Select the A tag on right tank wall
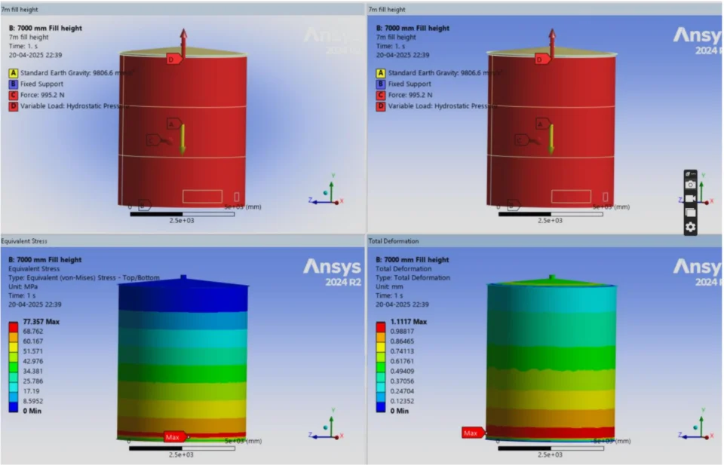The height and width of the screenshot is (465, 724). click(x=542, y=124)
